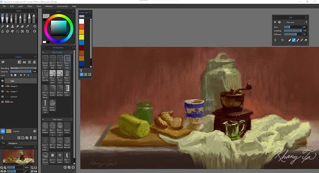
Task: Open the Color Set panel menu icon
Action: (90, 13)
